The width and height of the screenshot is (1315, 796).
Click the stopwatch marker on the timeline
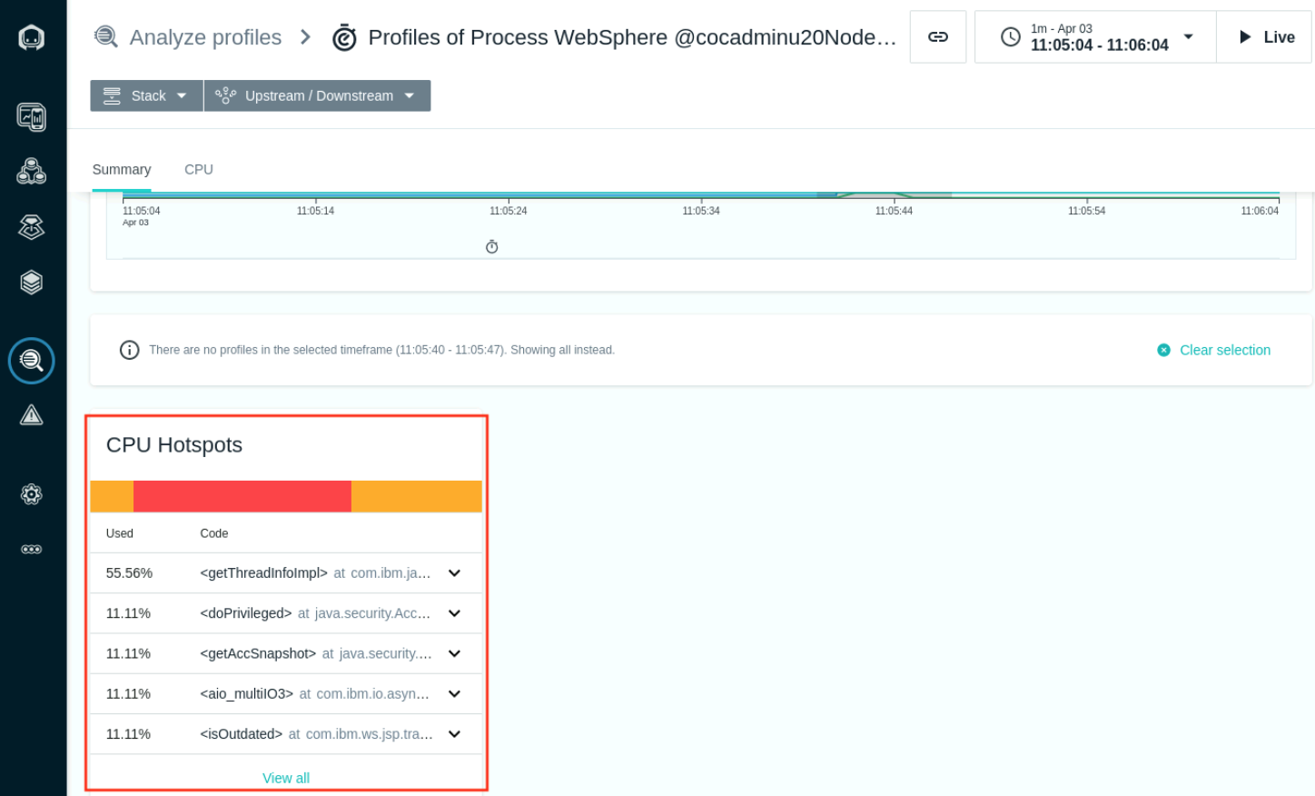492,247
